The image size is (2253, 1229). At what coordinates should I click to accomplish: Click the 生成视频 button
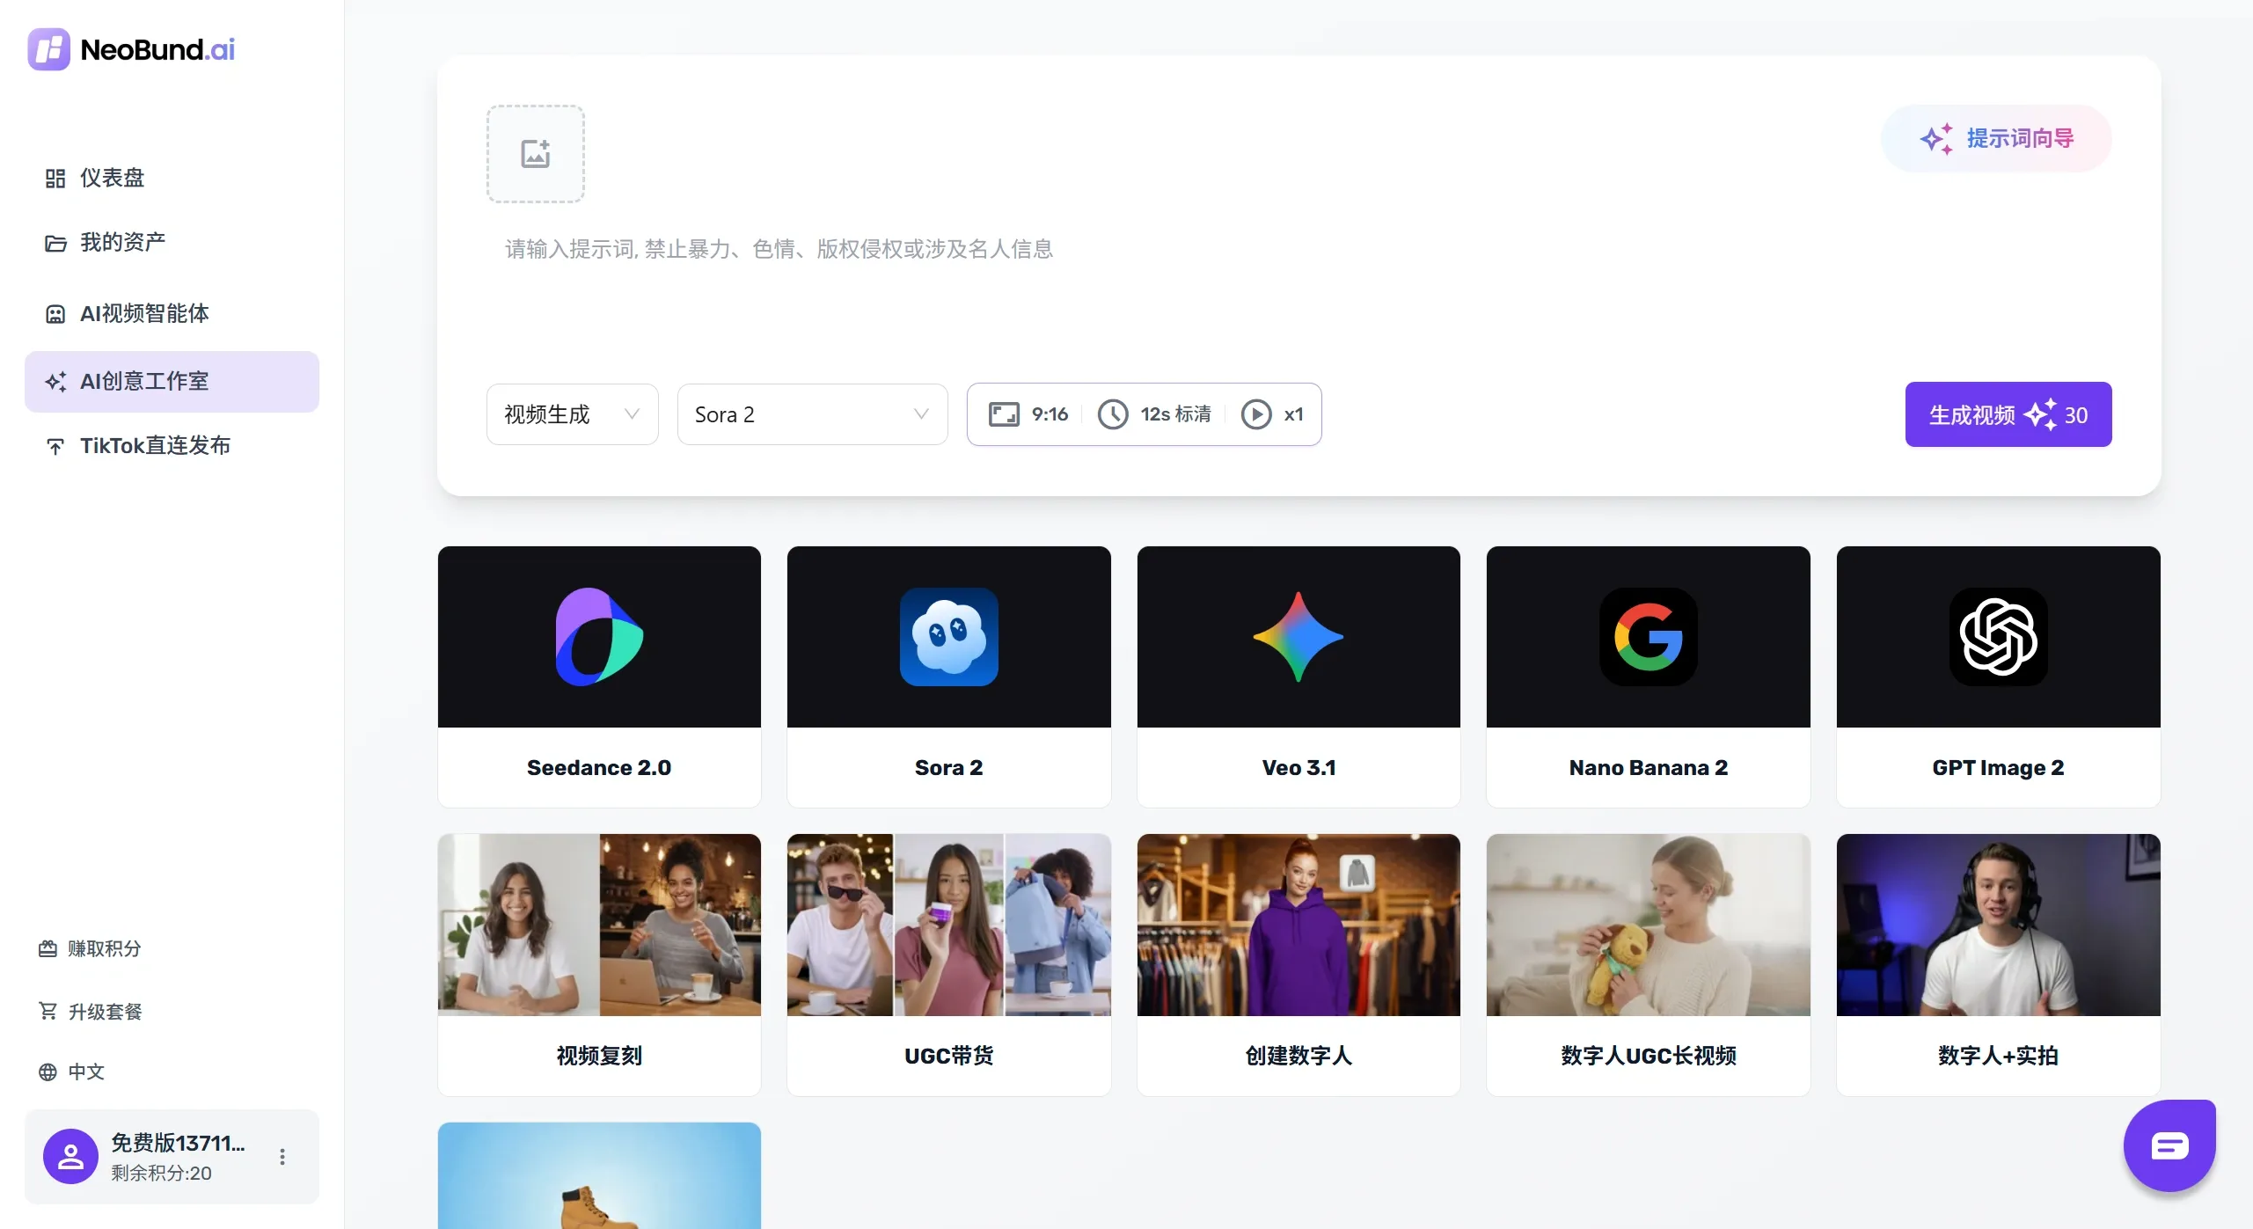pyautogui.click(x=2008, y=414)
